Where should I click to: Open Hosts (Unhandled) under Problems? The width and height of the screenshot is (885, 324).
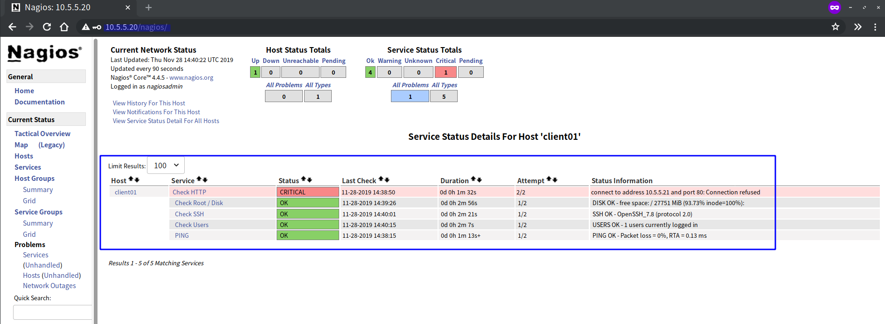tap(52, 276)
